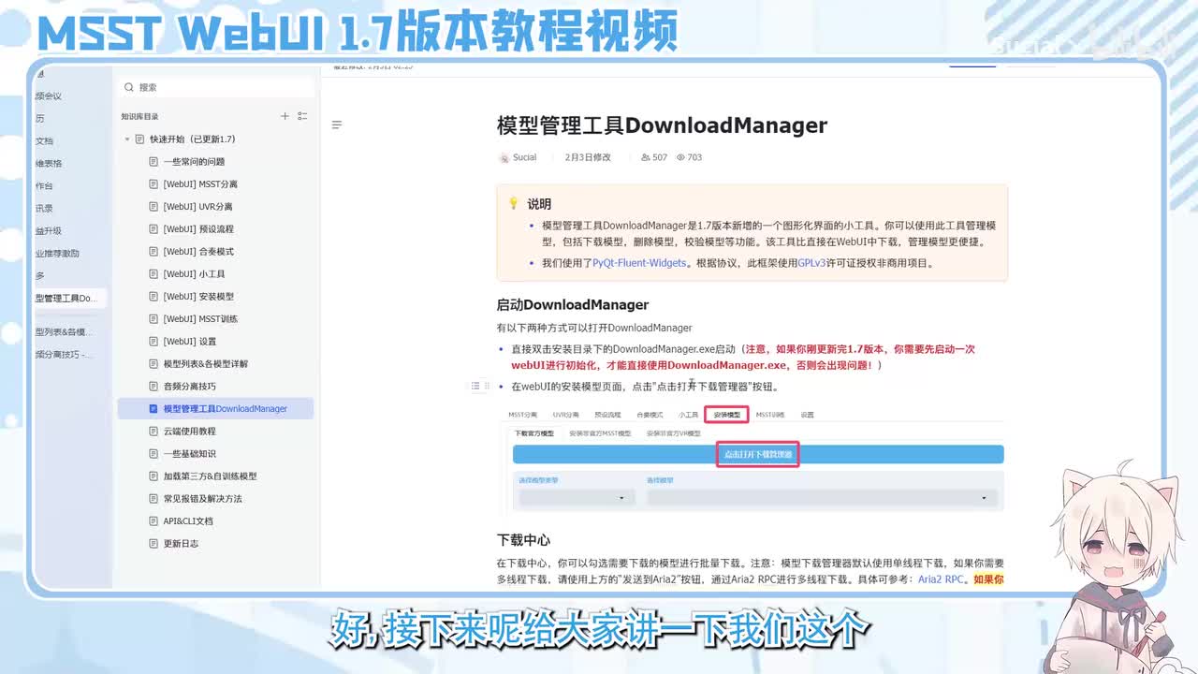Image resolution: width=1198 pixels, height=674 pixels.
Task: Click the page icon beside 一些常问的问题
Action: 154,161
